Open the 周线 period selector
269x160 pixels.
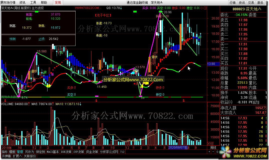tap(213, 148)
